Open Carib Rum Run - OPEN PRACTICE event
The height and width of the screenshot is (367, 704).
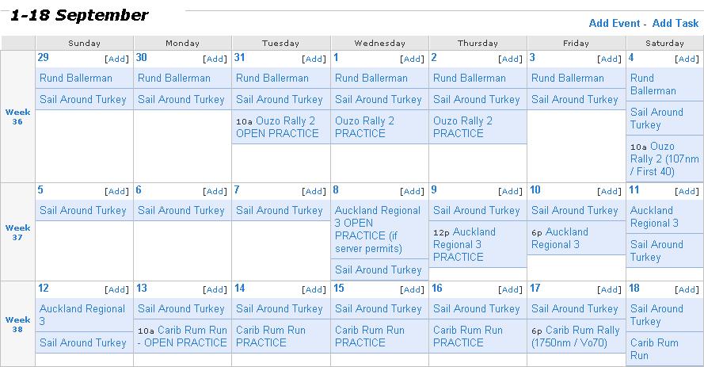182,336
